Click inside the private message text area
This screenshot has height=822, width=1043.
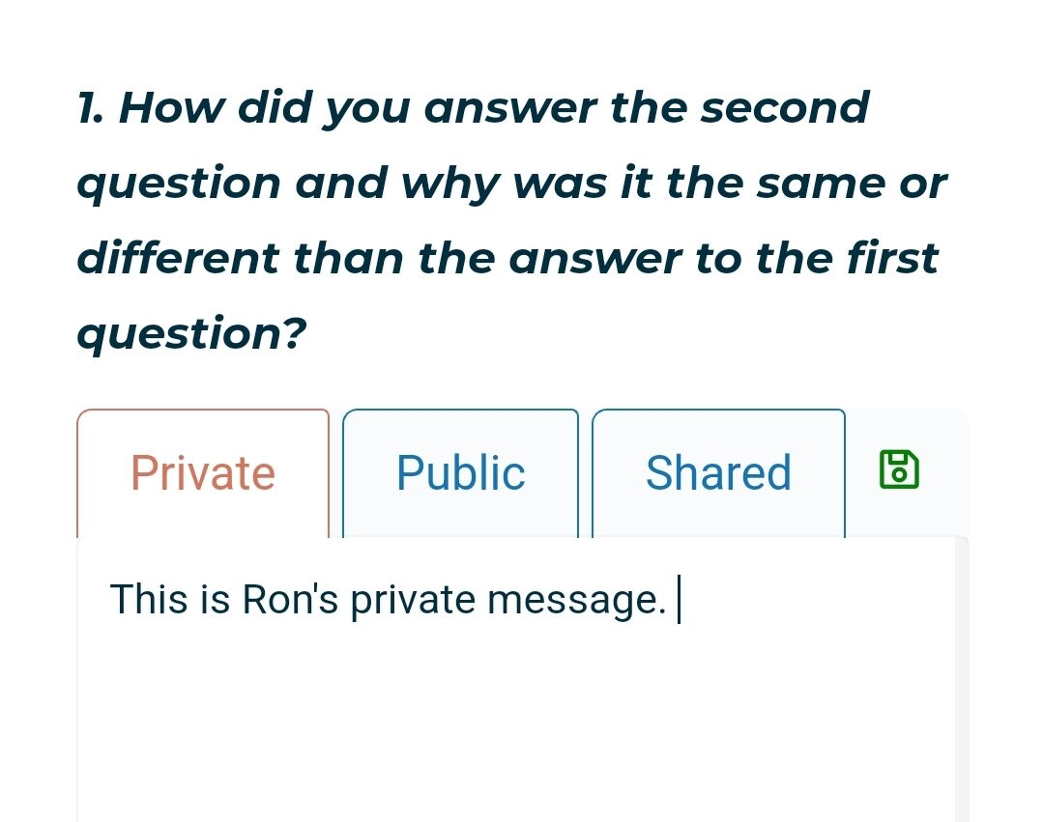pyautogui.click(x=516, y=680)
